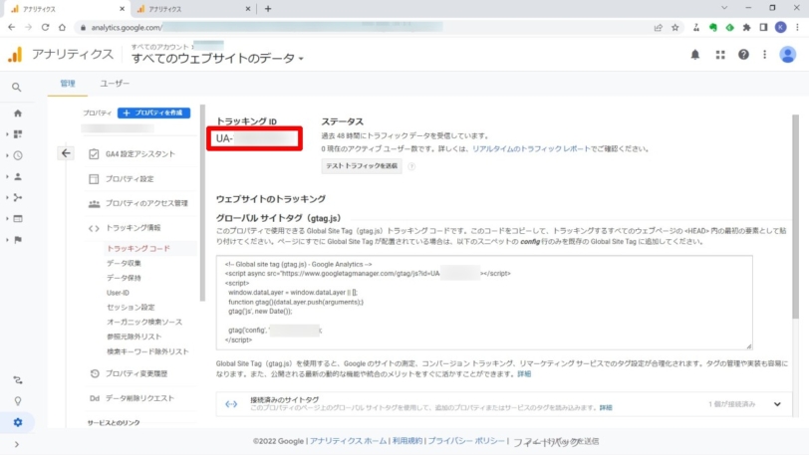Expand the left sidebar chevron
This screenshot has height=455, width=809.
click(x=17, y=444)
